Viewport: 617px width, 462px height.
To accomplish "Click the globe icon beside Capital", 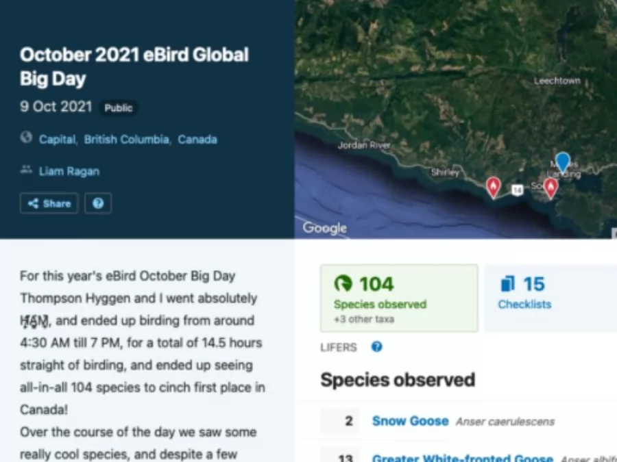I will coord(26,138).
